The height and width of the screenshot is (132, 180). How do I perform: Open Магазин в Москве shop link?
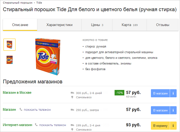tap(17, 92)
